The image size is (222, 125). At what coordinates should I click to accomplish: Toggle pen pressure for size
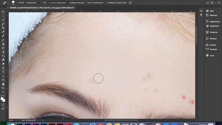[x=130, y=3]
